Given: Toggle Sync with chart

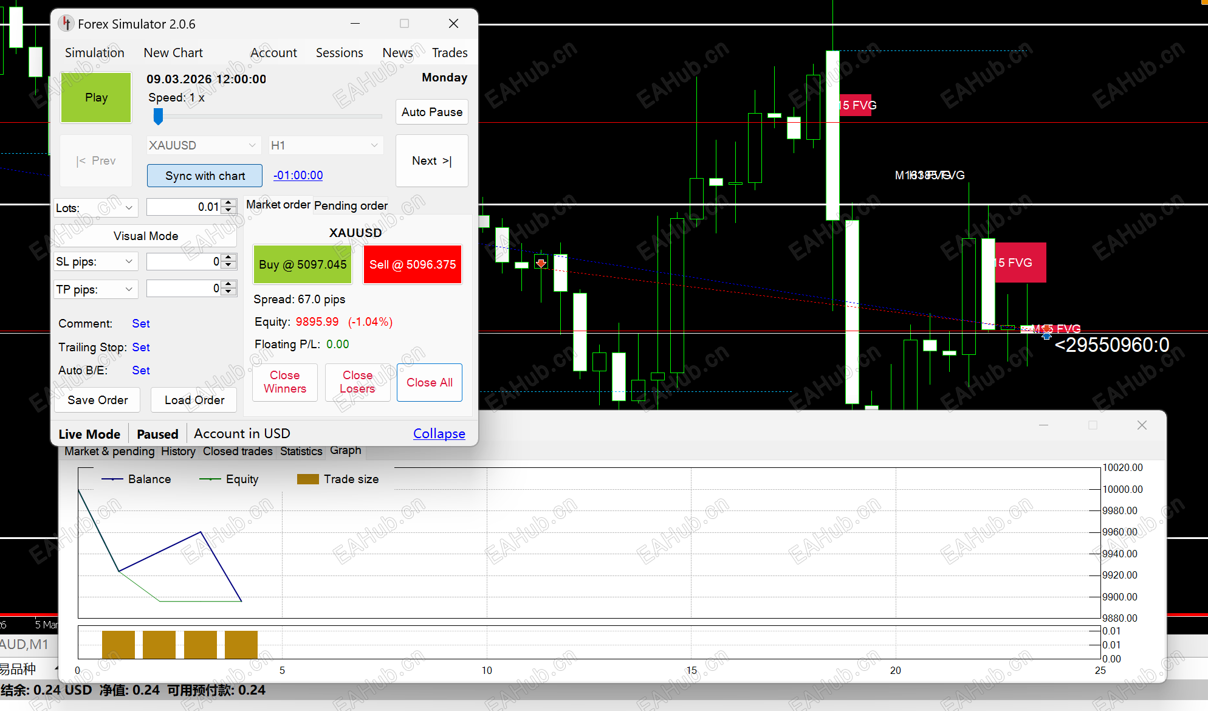Looking at the screenshot, I should (x=205, y=176).
